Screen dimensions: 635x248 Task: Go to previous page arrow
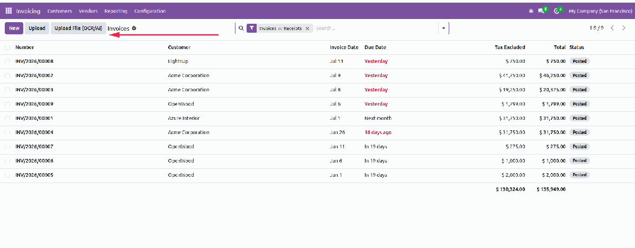tap(612, 28)
